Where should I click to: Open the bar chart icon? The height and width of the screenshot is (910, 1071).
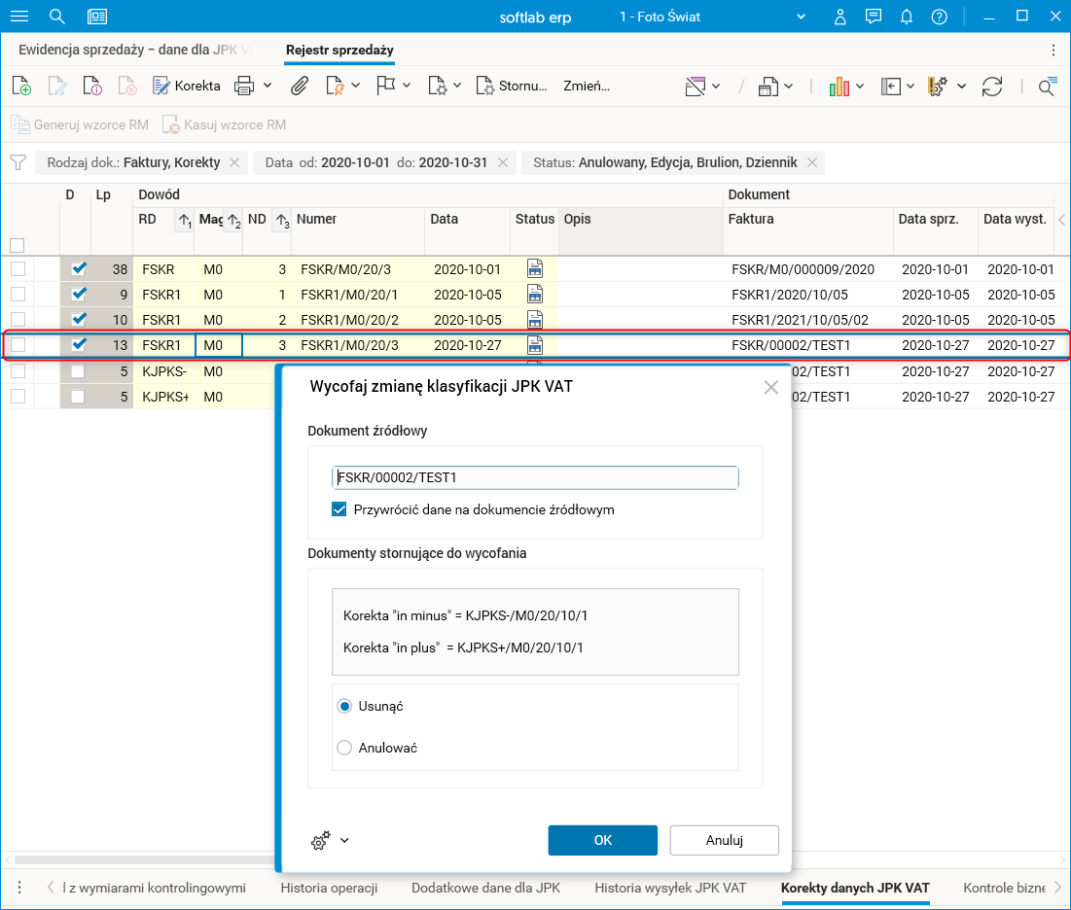coord(839,87)
